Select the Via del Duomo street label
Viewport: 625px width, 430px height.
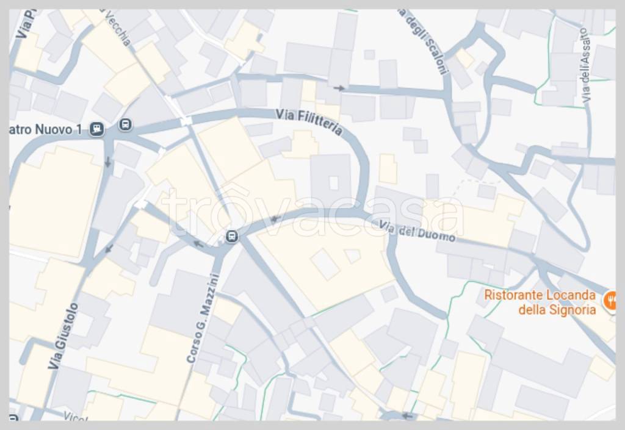pos(417,232)
